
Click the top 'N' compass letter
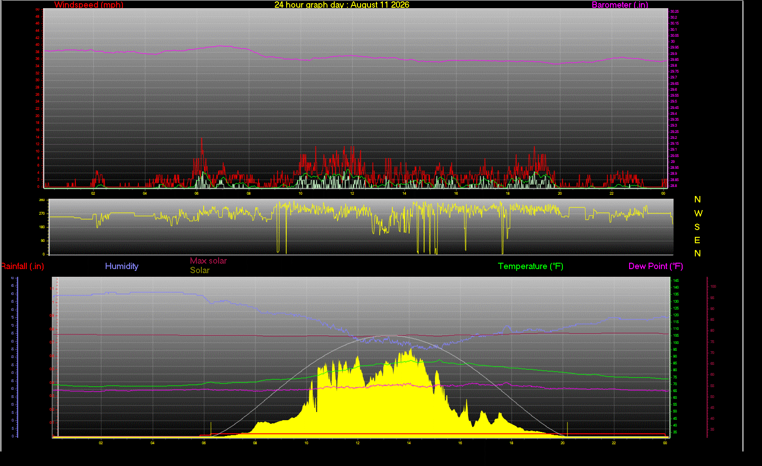(x=698, y=199)
